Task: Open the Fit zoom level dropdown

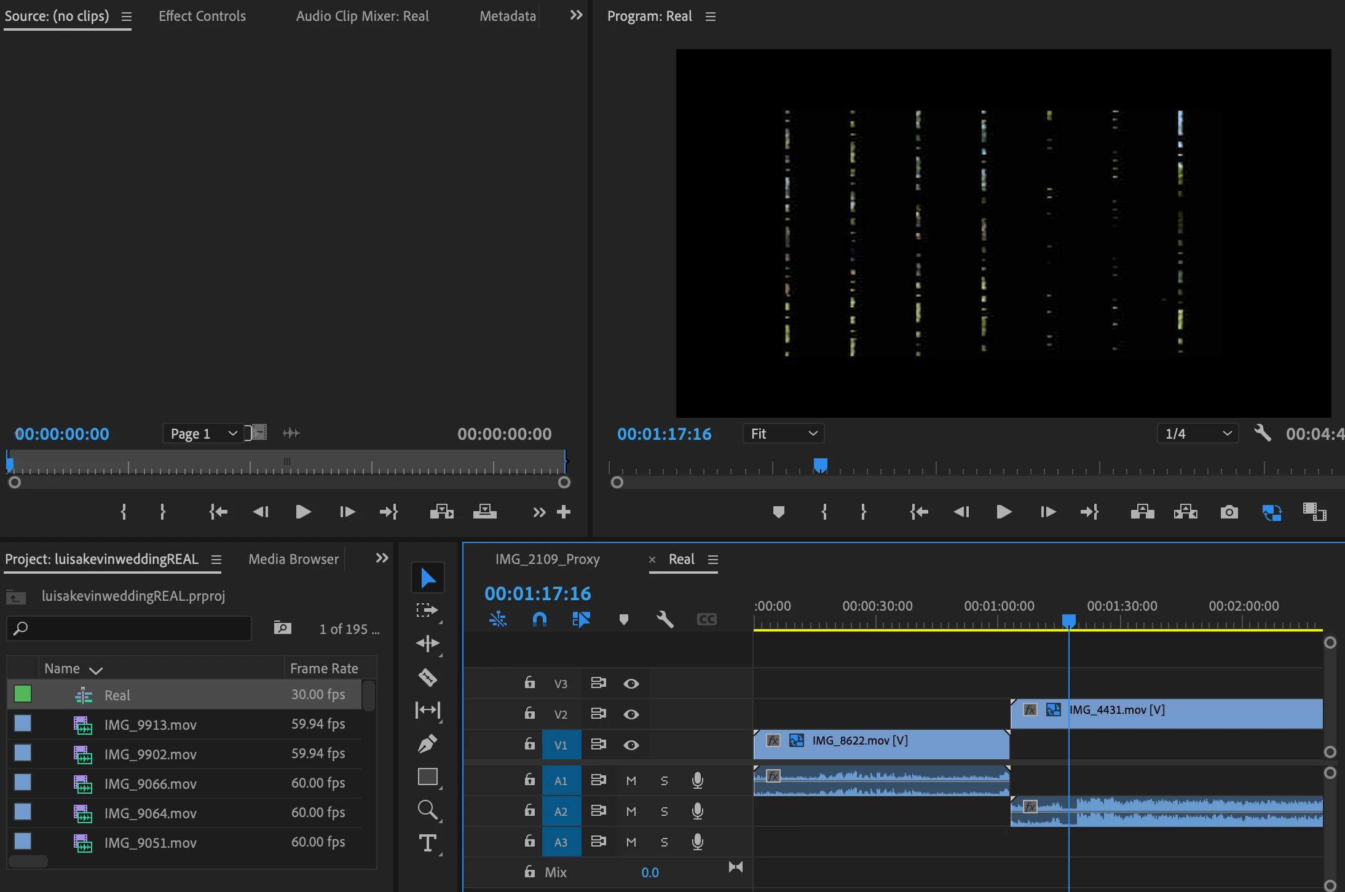Action: 783,434
